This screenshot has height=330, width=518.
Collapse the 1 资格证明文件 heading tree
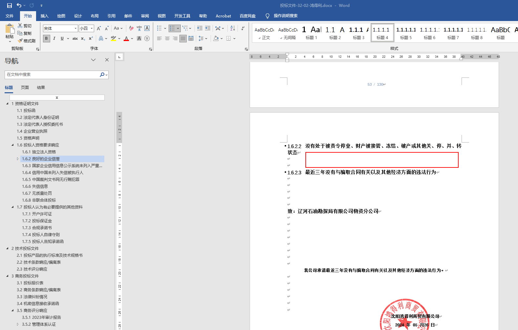click(7, 104)
